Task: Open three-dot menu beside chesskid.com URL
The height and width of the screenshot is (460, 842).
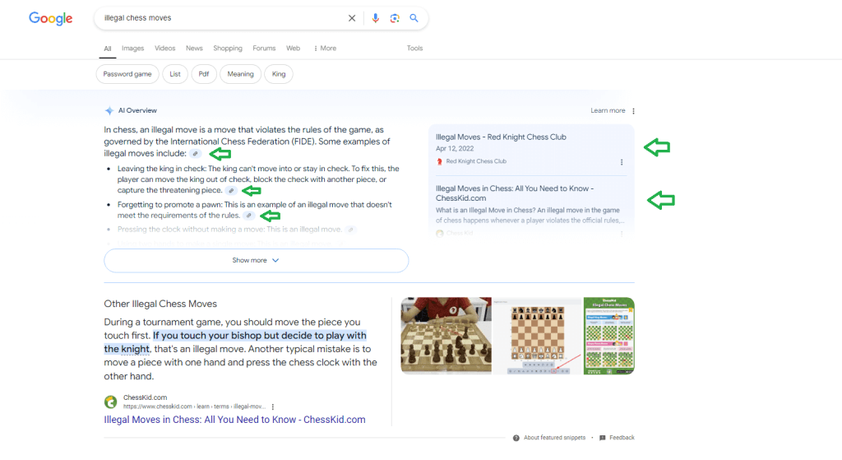Action: click(273, 407)
